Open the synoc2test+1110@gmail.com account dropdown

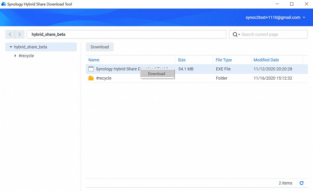(275, 17)
